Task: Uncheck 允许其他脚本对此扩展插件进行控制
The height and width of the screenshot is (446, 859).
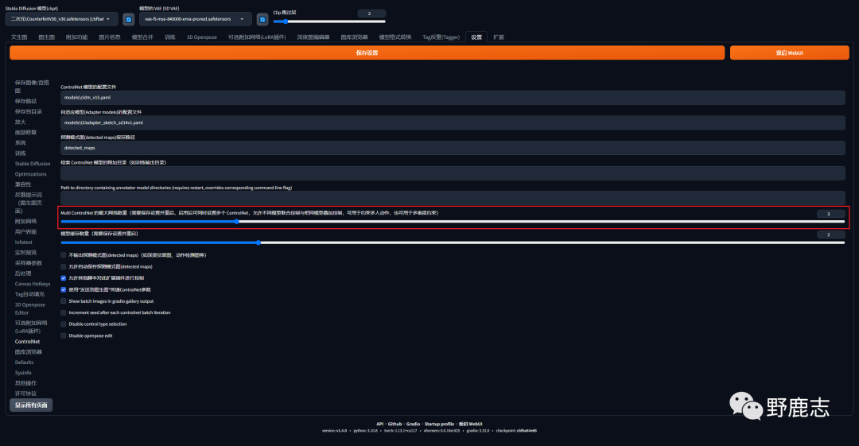Action: (x=64, y=278)
